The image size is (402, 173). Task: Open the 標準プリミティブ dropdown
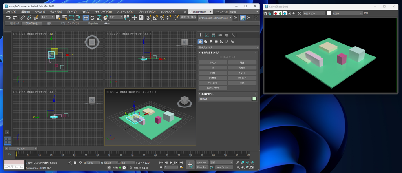click(x=228, y=47)
